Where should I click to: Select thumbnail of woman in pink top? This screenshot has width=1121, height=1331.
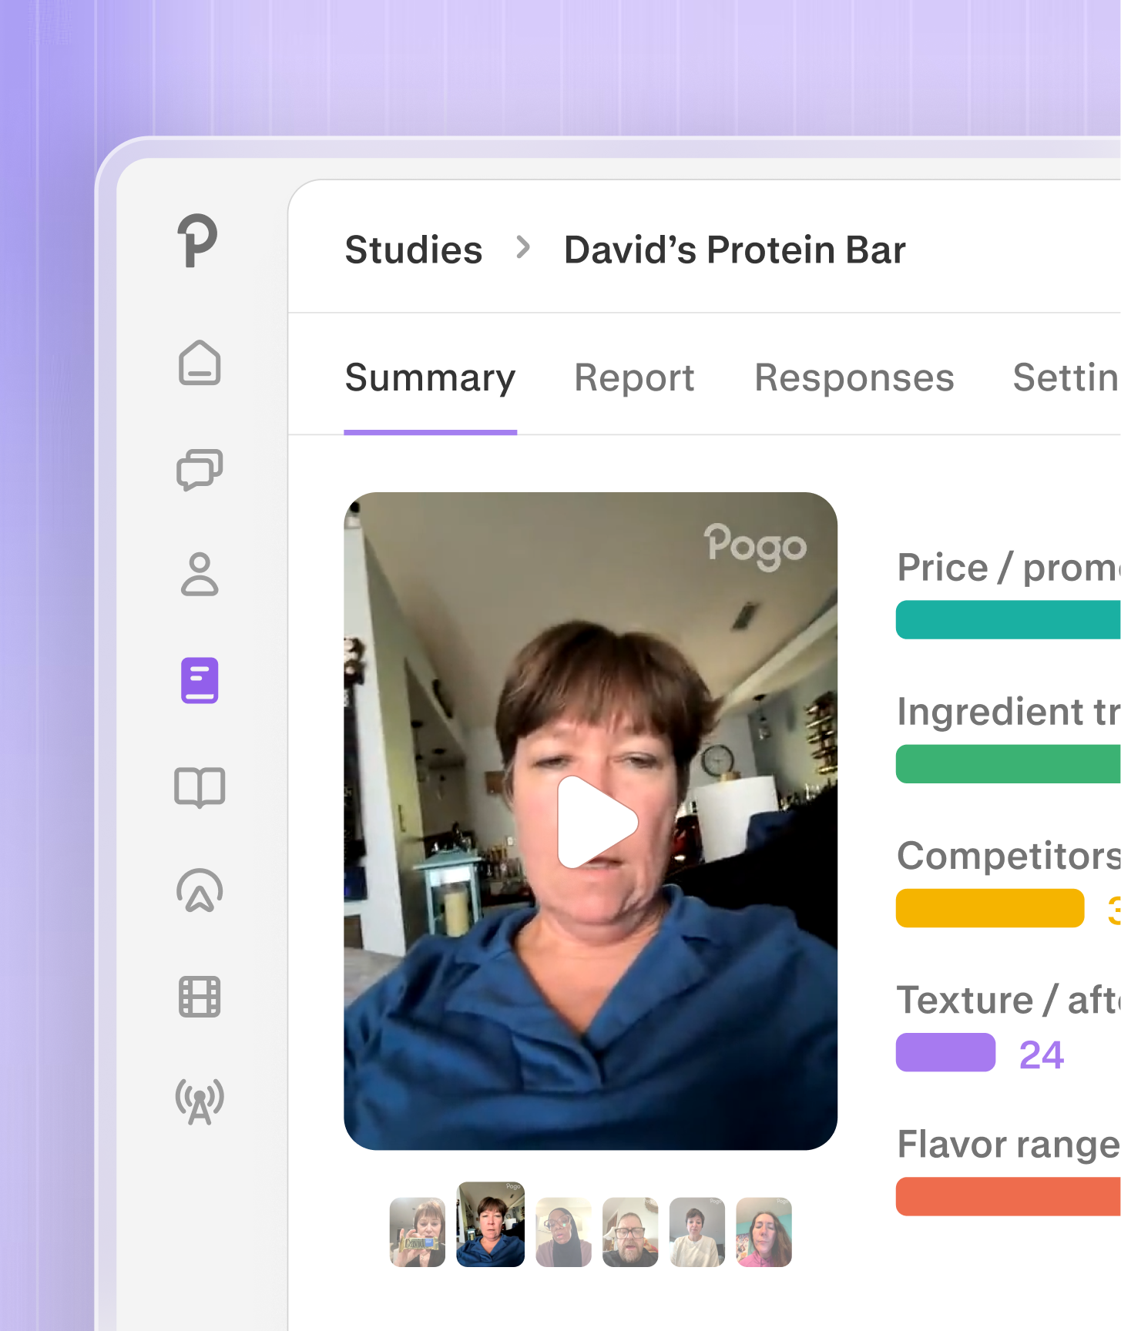[764, 1232]
